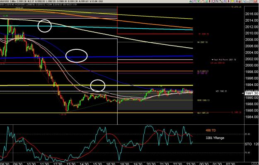The height and width of the screenshot is (165, 259).
Task: Click the red X toolbar icon
Action: point(255,1)
